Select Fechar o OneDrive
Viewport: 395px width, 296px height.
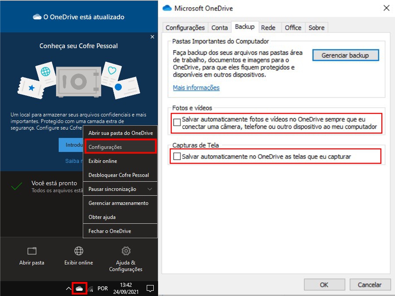tap(120, 231)
